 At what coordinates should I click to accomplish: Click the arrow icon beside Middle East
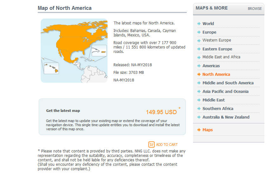coord(199,100)
